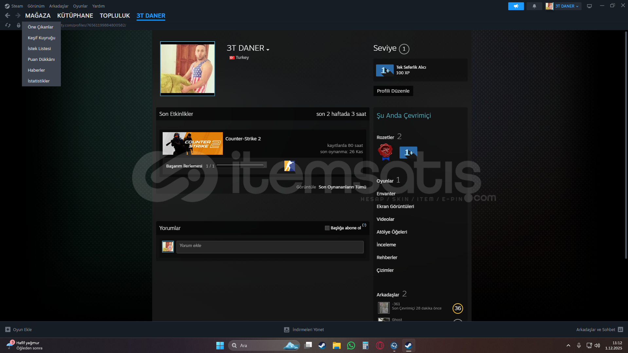Switch to Big Picture mode icon
Image resolution: width=628 pixels, height=353 pixels.
[589, 6]
